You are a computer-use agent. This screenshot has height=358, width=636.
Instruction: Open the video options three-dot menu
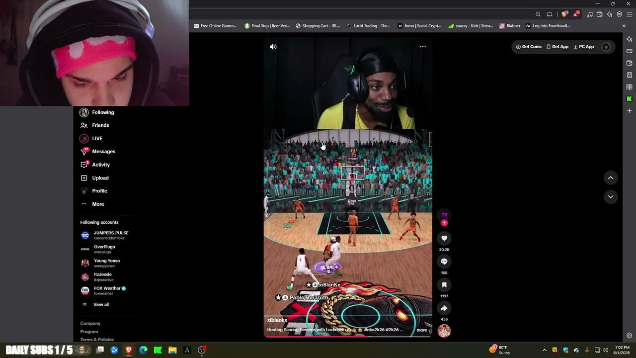[423, 47]
